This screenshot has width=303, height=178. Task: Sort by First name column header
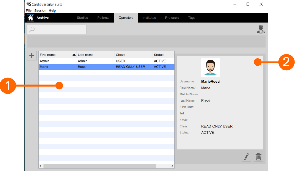(56, 55)
